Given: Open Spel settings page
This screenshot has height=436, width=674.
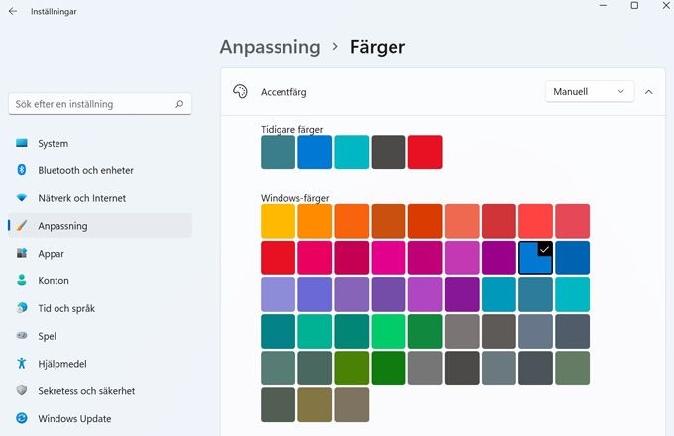Looking at the screenshot, I should click(x=100, y=336).
